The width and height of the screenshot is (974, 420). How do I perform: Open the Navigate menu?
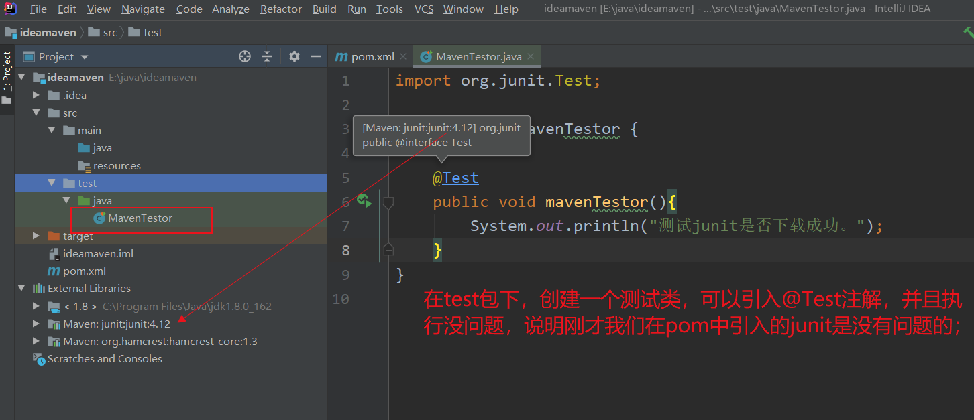click(x=143, y=9)
